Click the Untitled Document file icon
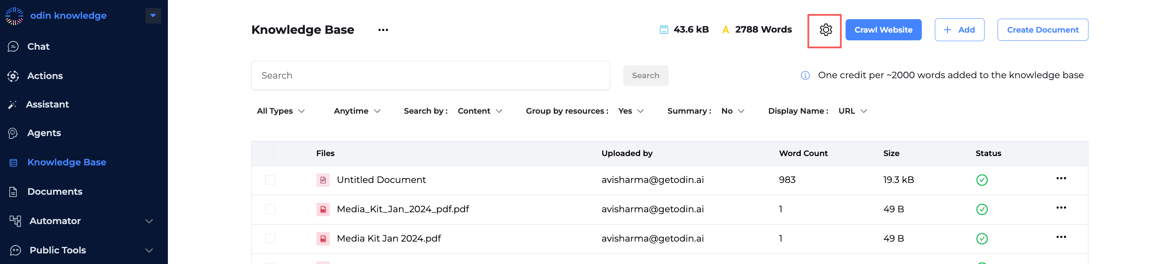 (x=323, y=180)
